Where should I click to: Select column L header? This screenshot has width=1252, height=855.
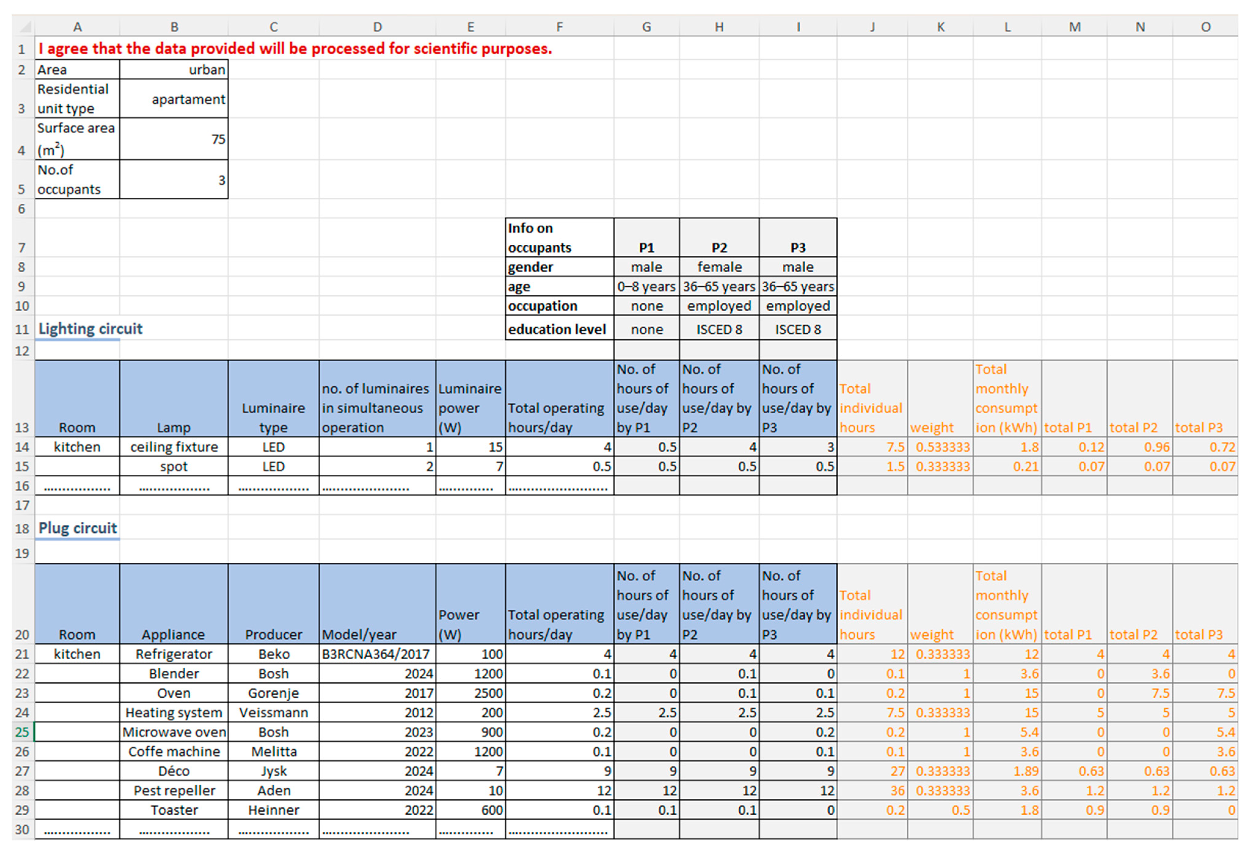(1007, 27)
